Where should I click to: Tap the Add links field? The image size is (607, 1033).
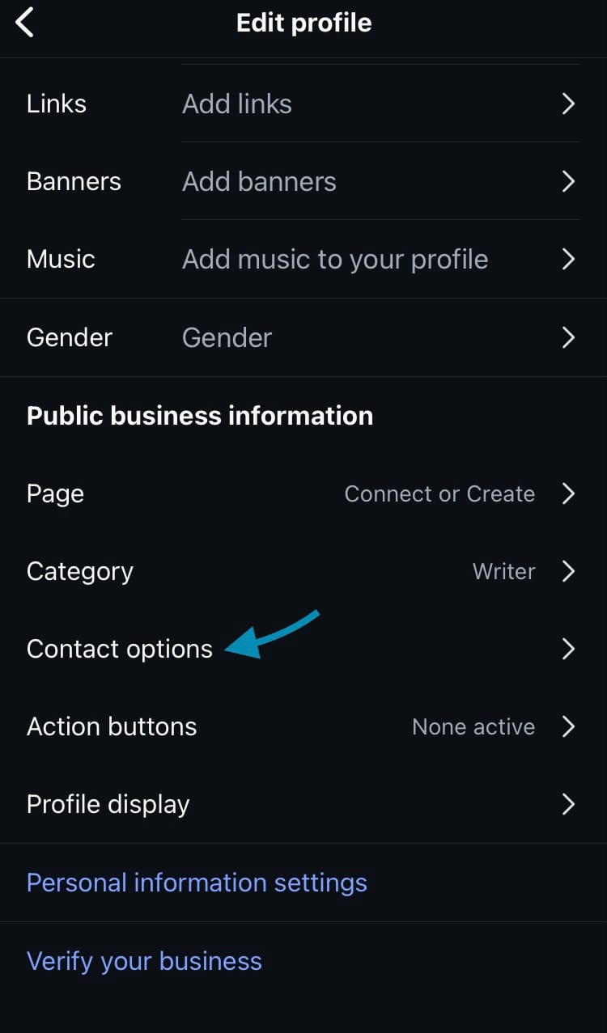point(237,104)
